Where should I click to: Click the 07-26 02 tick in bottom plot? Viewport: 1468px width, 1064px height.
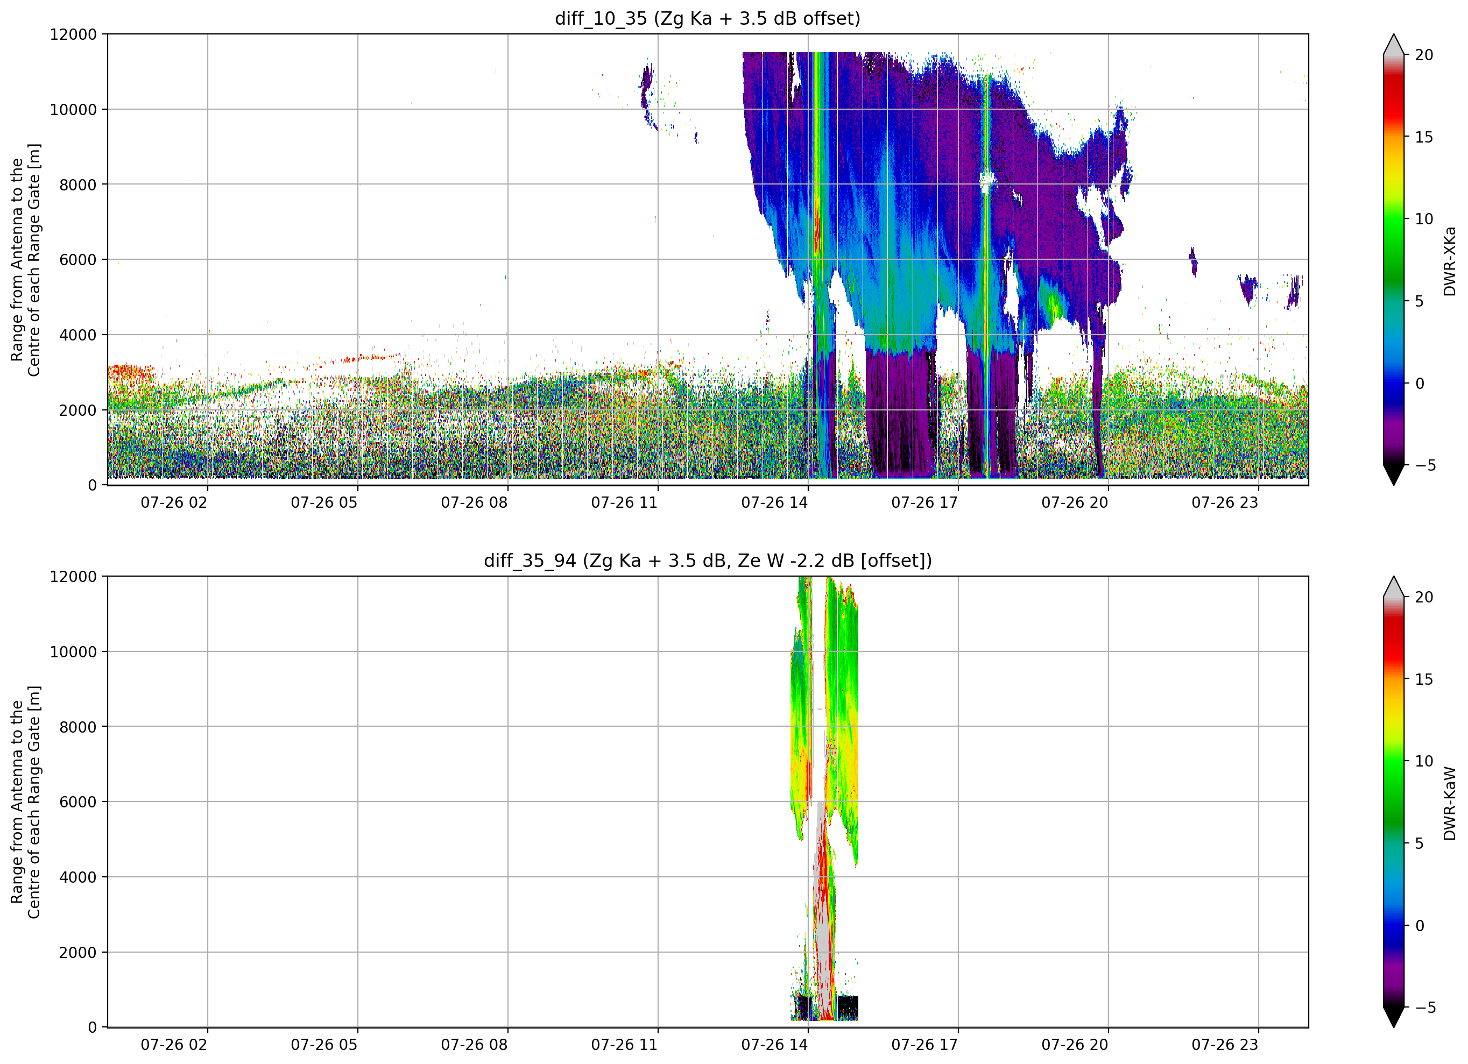point(174,1045)
